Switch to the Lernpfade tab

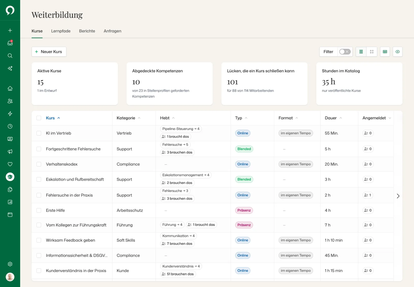click(61, 31)
